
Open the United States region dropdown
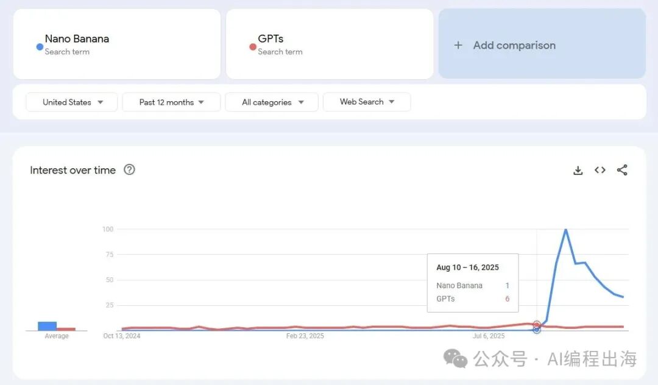[x=72, y=102]
